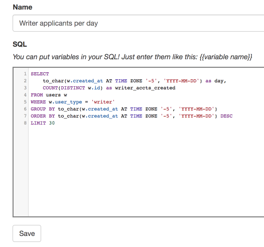Click line number 5 in the gutter
This screenshot has height=247, width=264.
pyautogui.click(x=25, y=102)
